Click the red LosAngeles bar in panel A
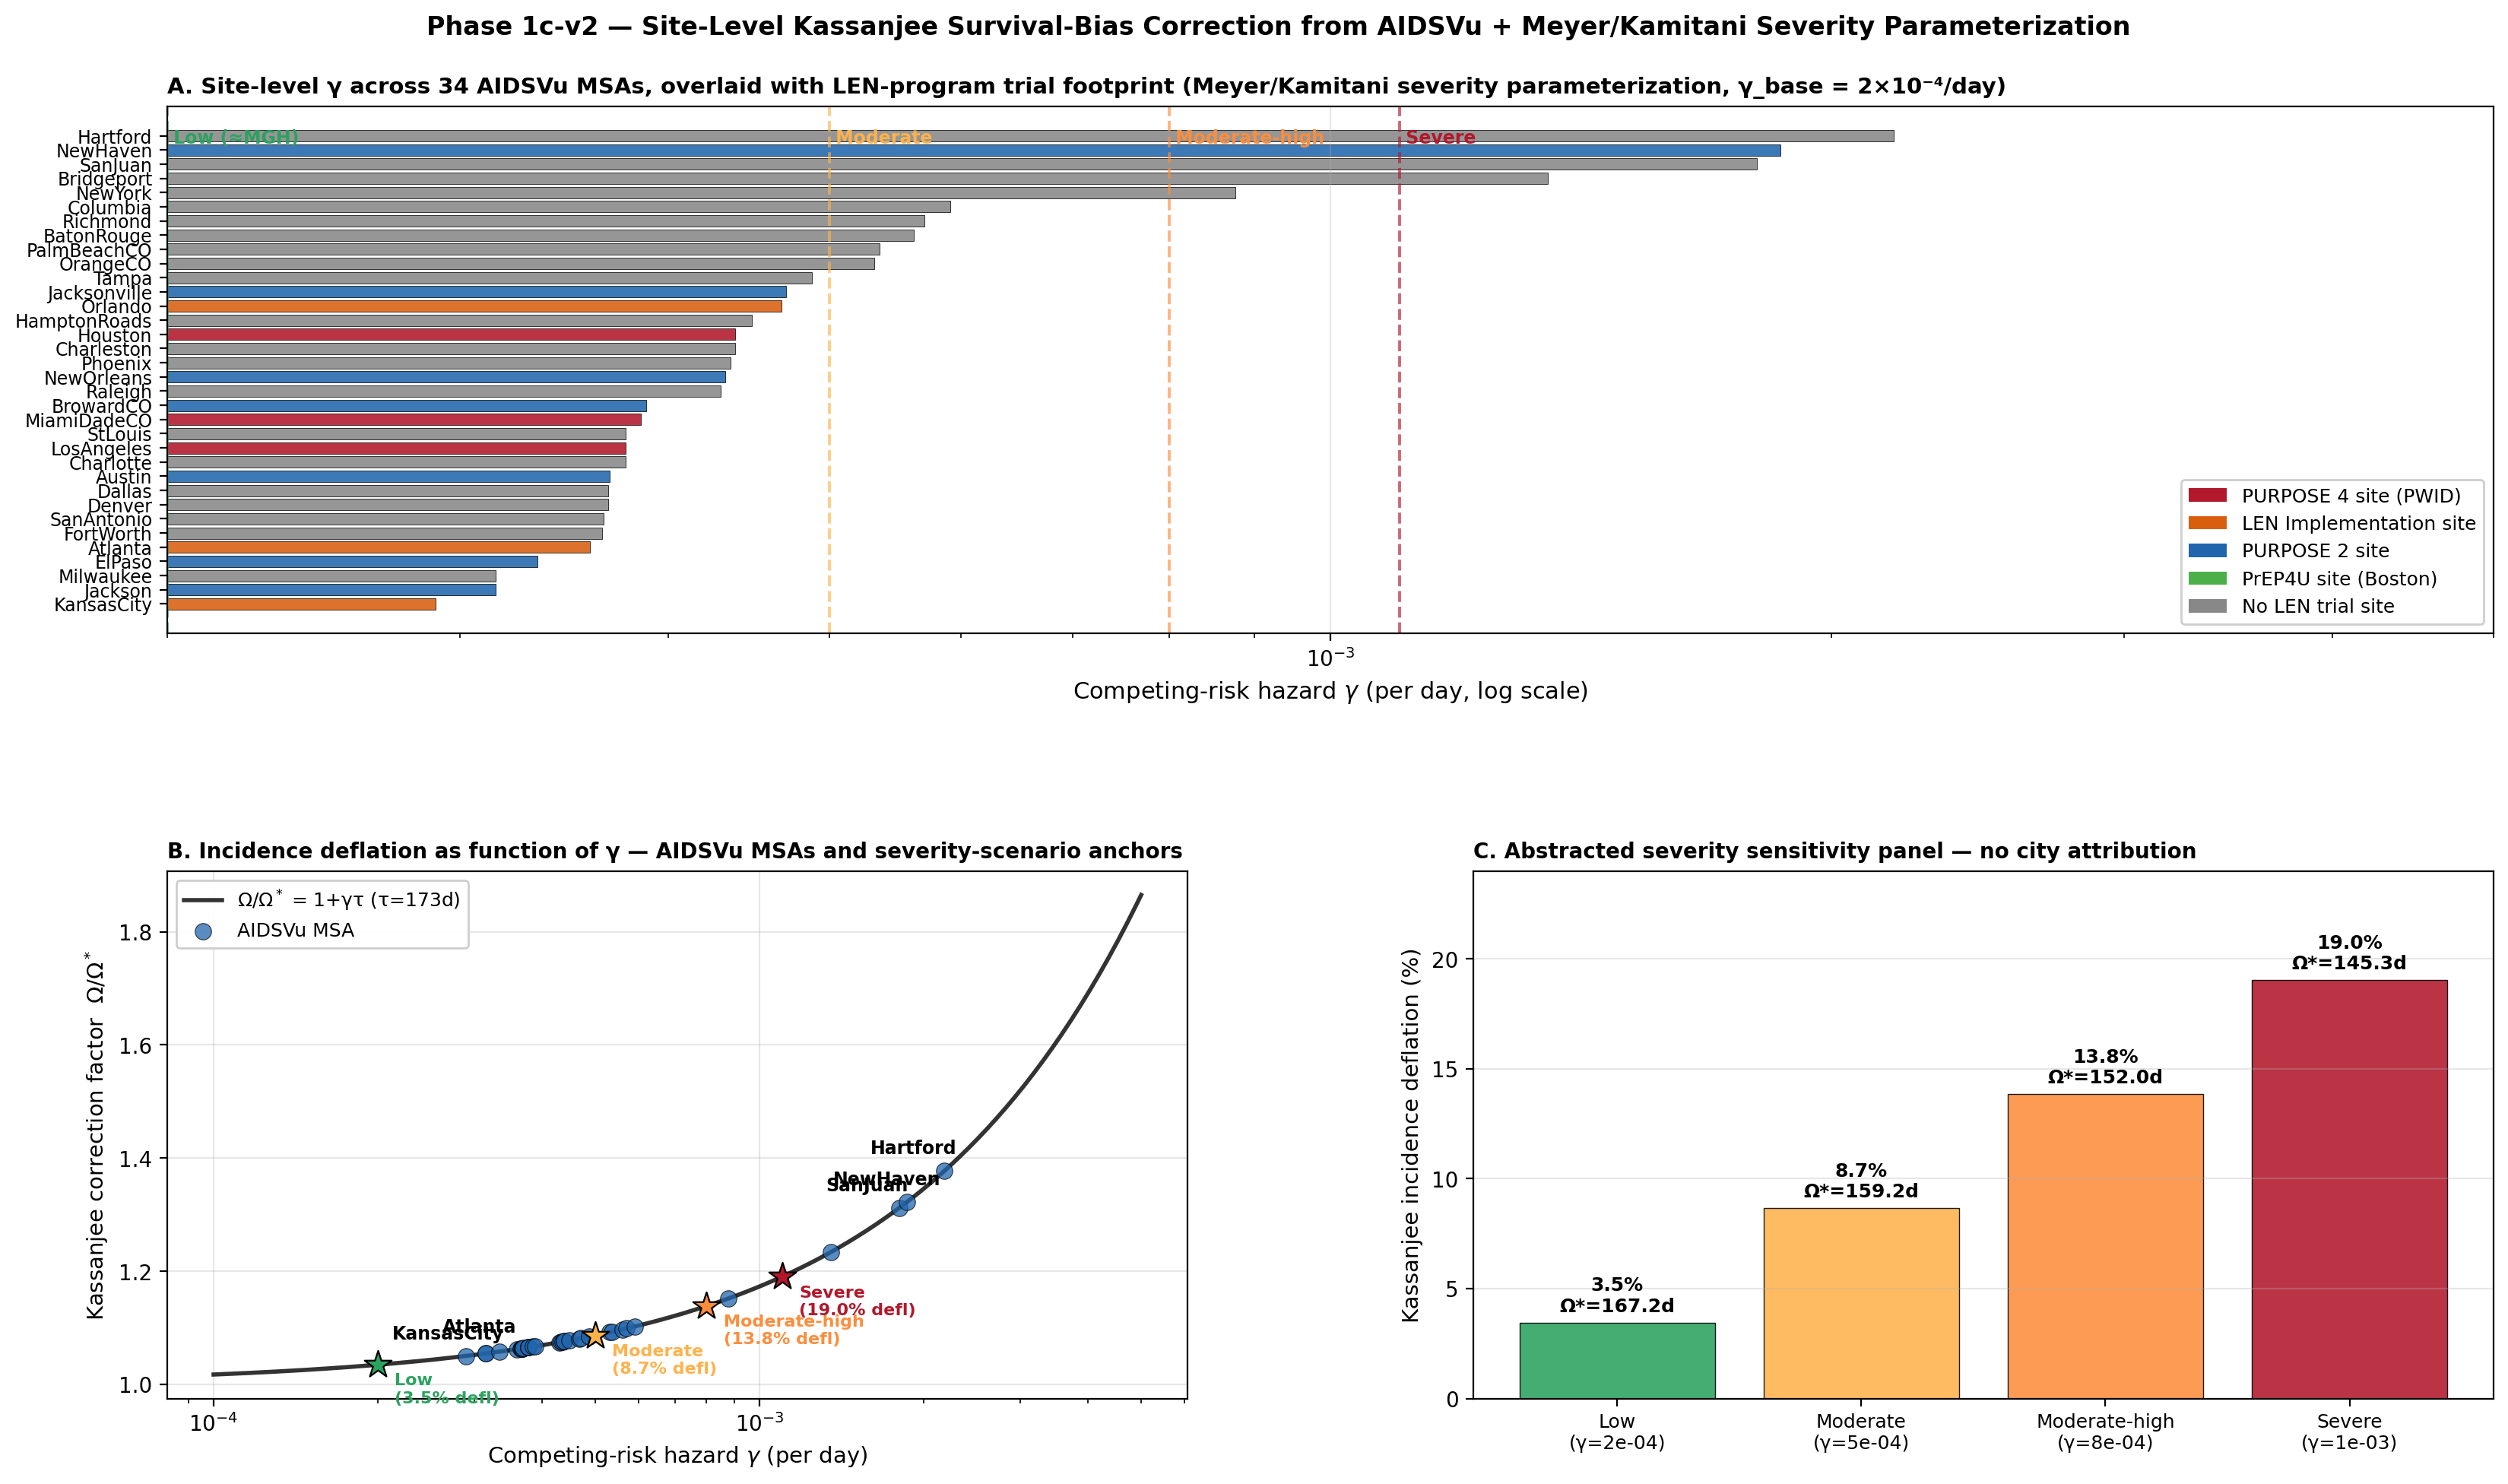The image size is (2508, 1484). pyautogui.click(x=396, y=449)
